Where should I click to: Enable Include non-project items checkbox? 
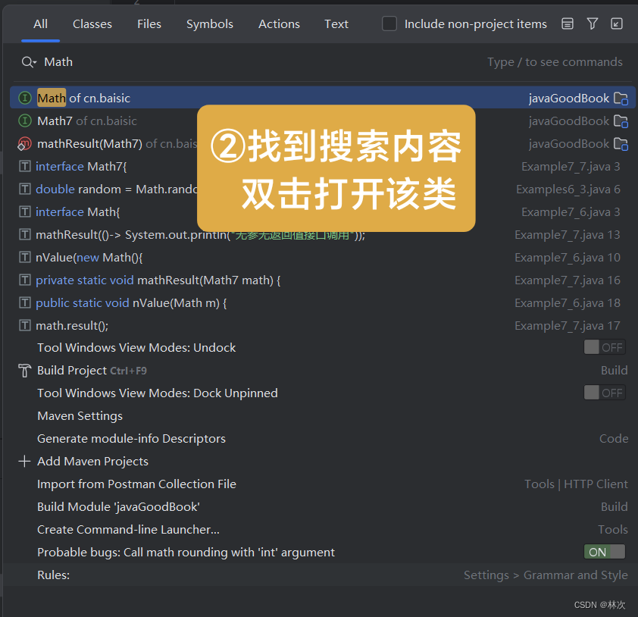pos(389,23)
